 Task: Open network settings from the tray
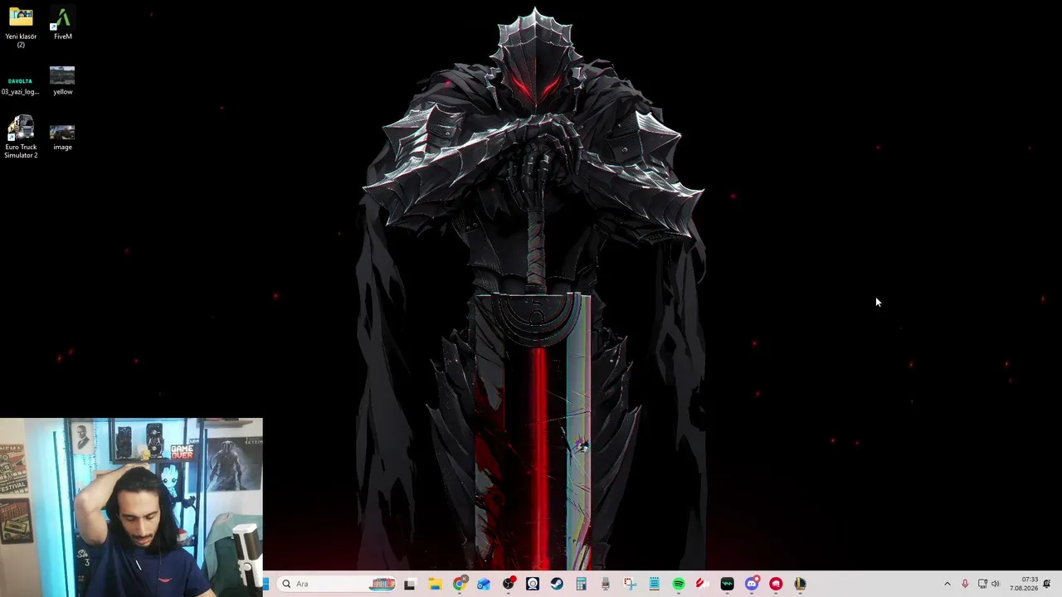[982, 584]
